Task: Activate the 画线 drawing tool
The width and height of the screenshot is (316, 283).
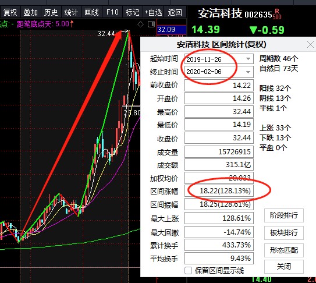Action: tap(92, 12)
